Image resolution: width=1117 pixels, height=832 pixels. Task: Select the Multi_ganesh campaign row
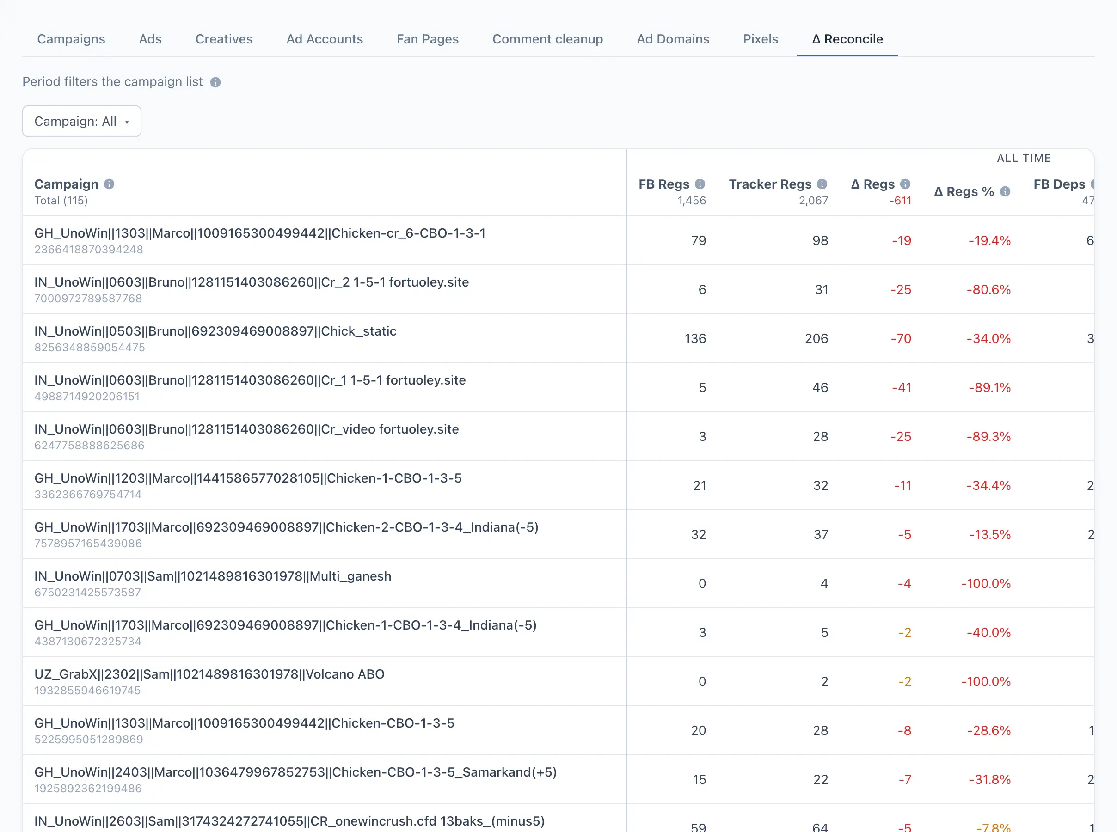(558, 583)
